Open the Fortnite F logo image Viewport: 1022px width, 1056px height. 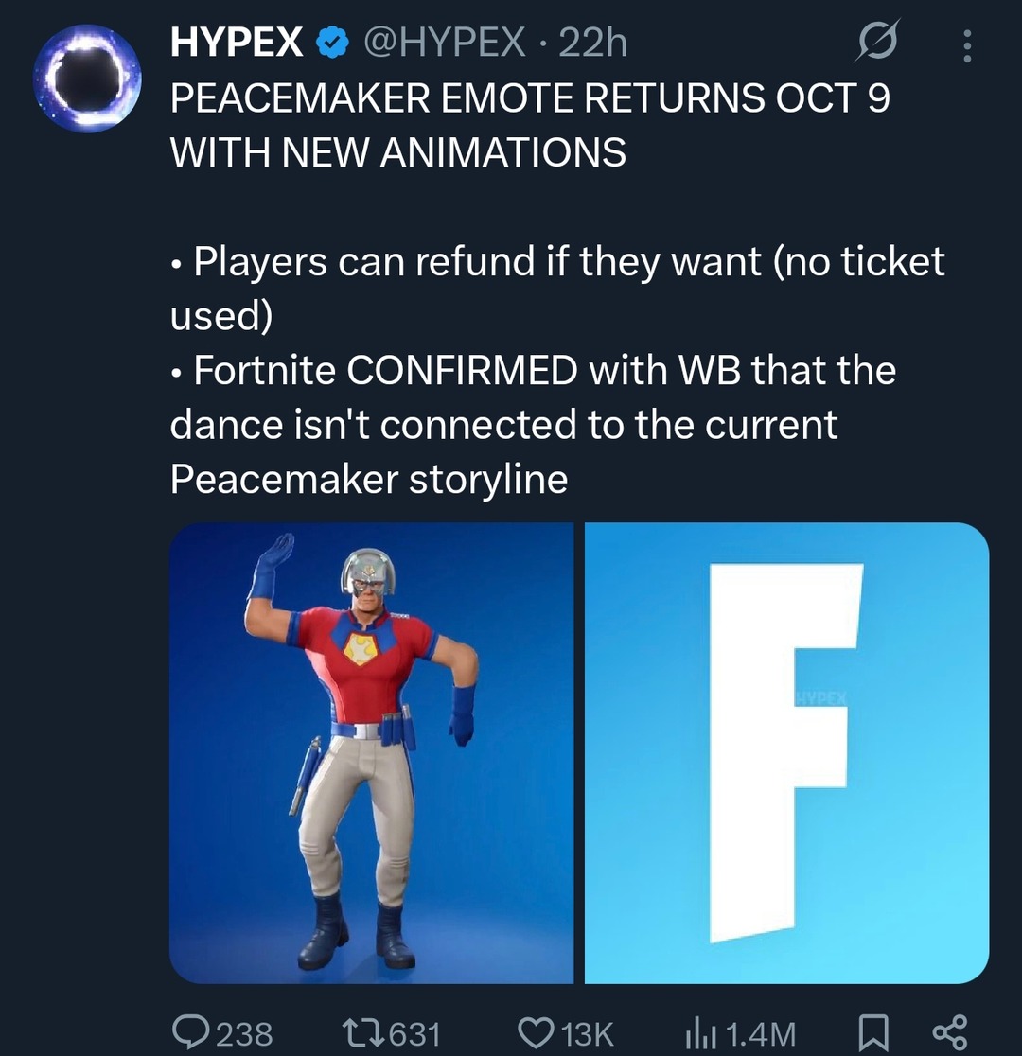[786, 753]
